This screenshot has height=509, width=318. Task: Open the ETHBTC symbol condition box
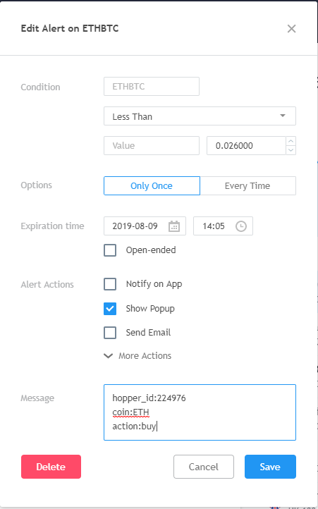click(x=152, y=86)
